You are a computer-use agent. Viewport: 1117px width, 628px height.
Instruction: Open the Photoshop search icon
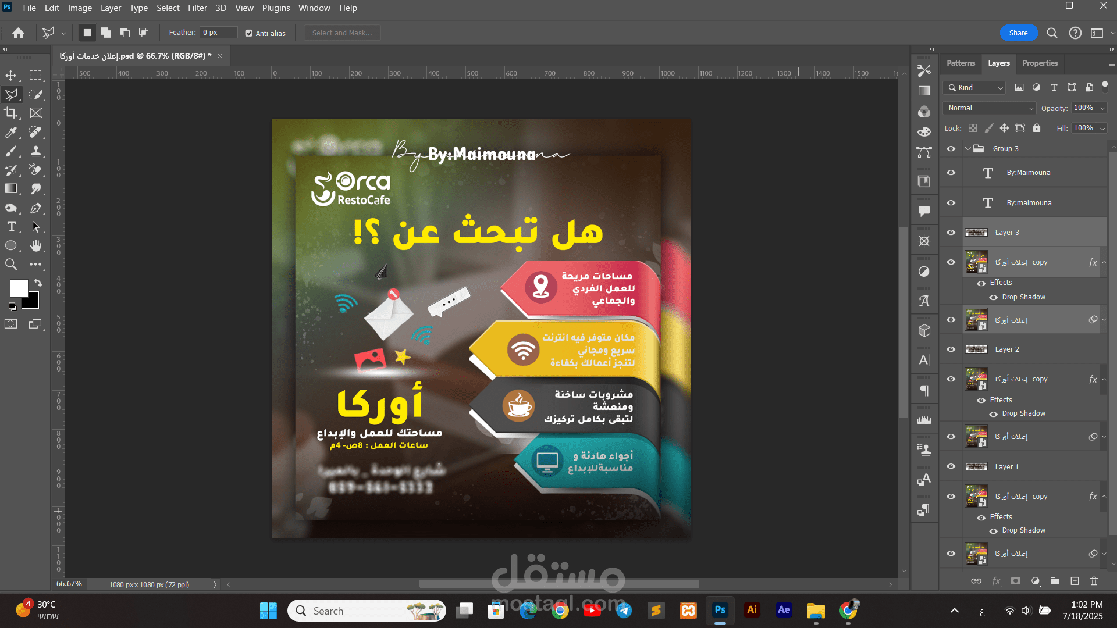click(1052, 33)
